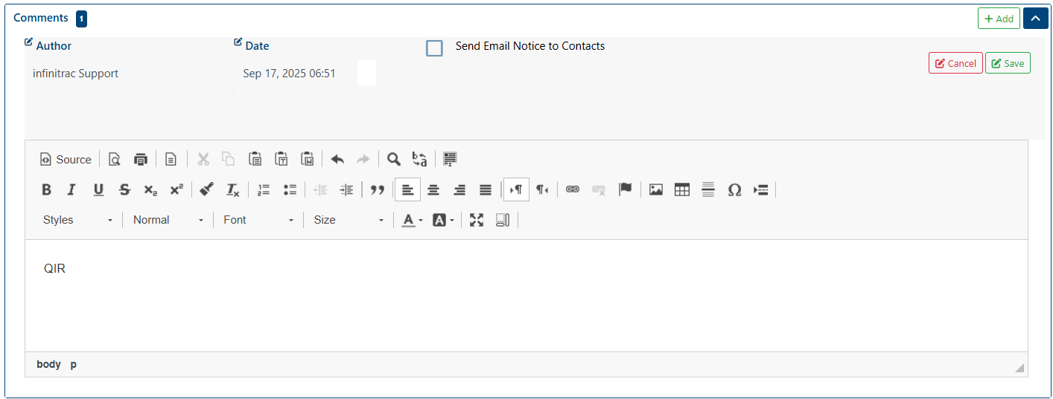Screen dimensions: 1053x399
Task: Toggle underline formatting
Action: coord(98,189)
